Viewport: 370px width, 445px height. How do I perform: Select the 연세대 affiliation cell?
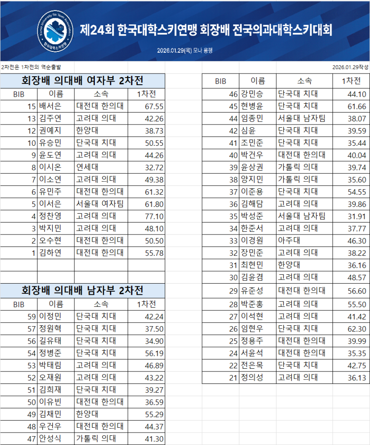click(101, 168)
